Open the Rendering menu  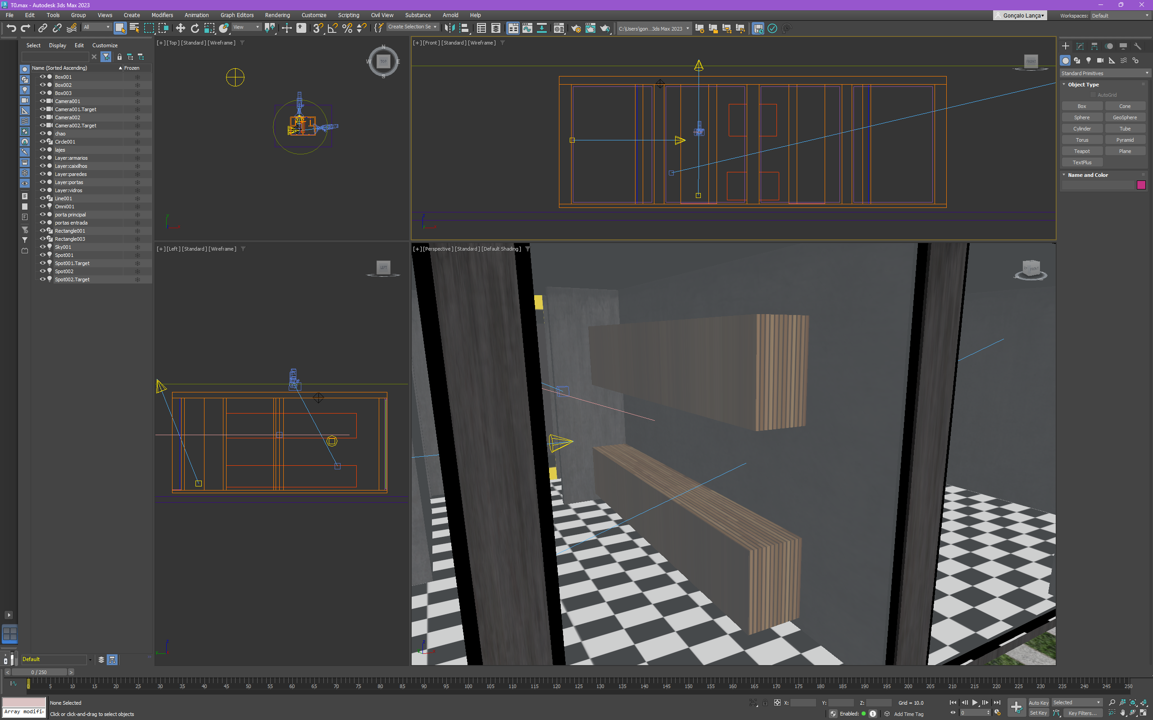(277, 15)
